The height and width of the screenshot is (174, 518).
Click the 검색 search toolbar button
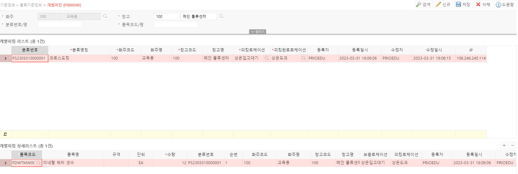[423, 4]
